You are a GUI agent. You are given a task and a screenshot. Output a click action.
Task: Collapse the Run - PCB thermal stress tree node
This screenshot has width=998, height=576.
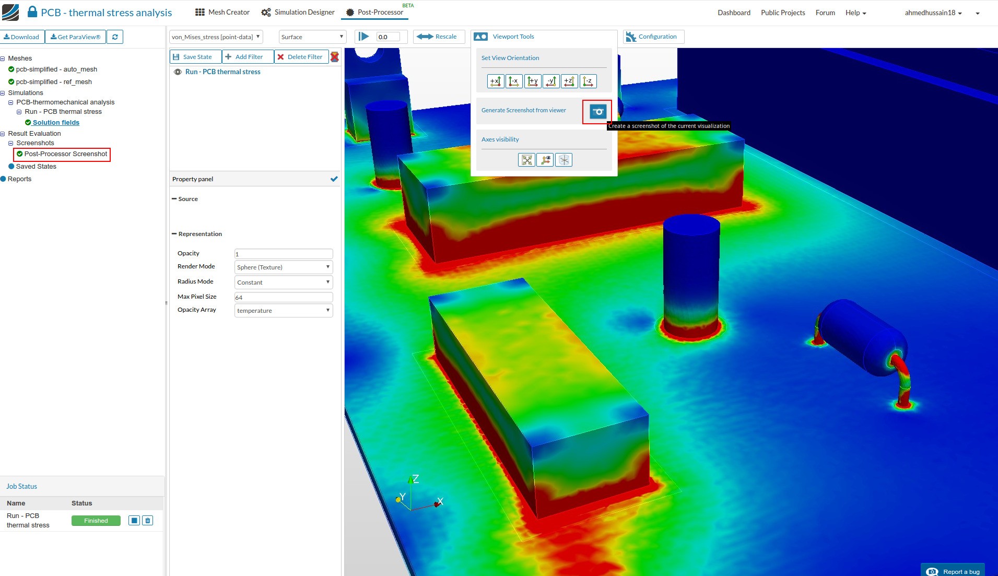[19, 112]
